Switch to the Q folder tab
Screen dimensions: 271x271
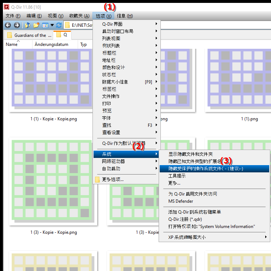point(62,35)
